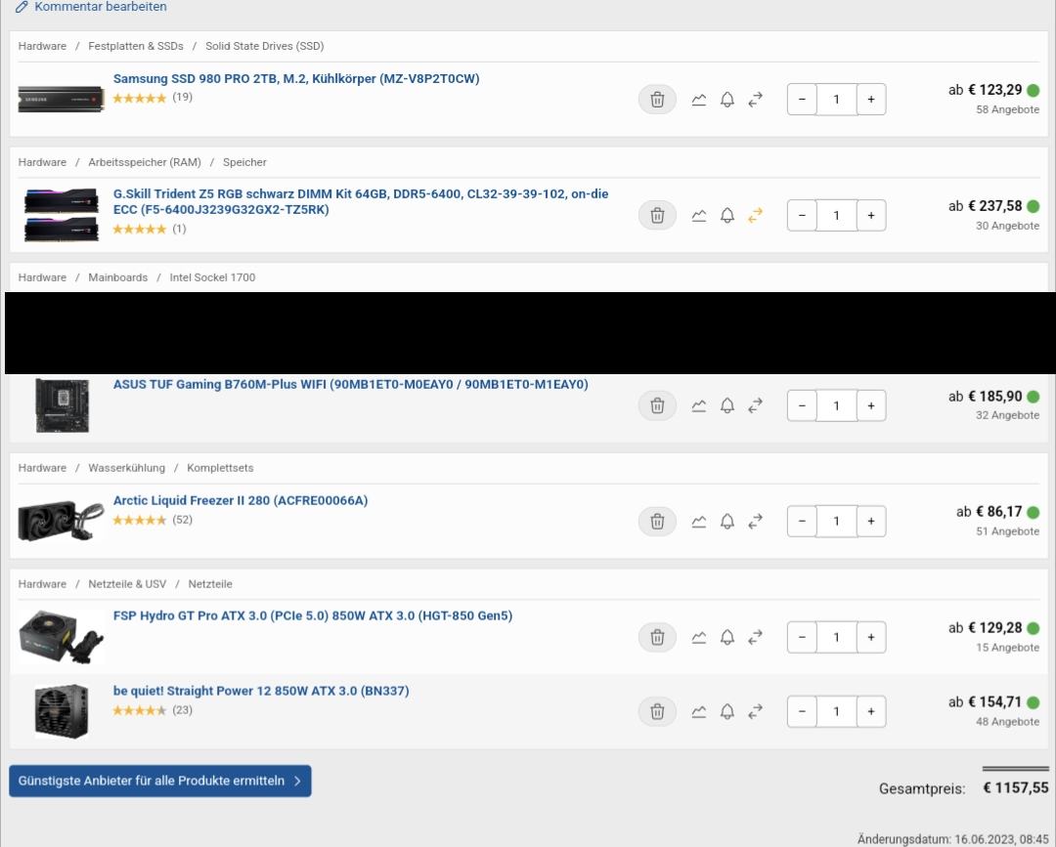Set price alert for Samsung SSD 980 PRO
This screenshot has width=1056, height=847.
click(727, 100)
